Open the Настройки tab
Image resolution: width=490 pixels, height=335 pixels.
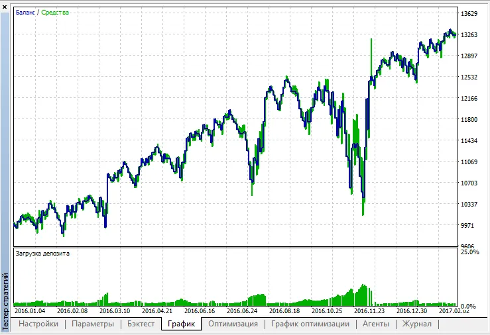(x=38, y=324)
